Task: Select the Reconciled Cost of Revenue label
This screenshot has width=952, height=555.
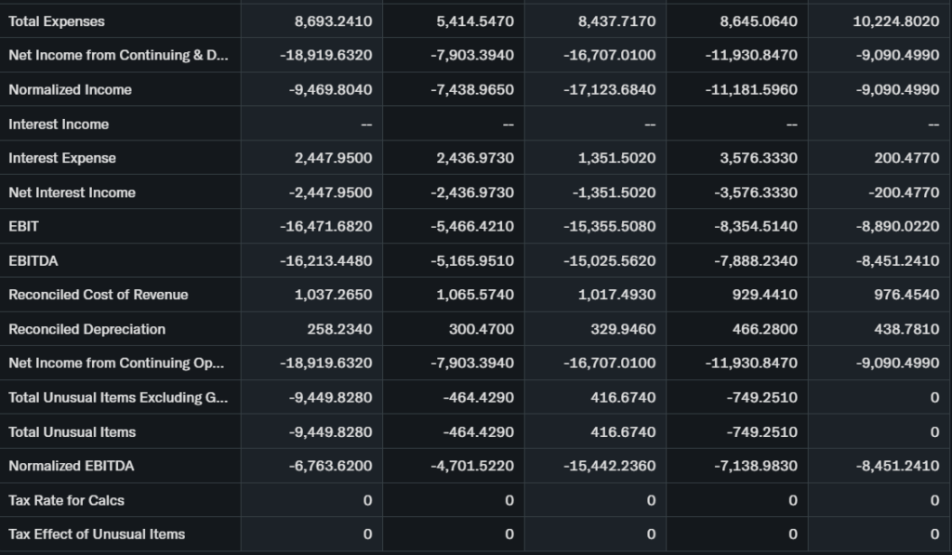Action: point(98,295)
